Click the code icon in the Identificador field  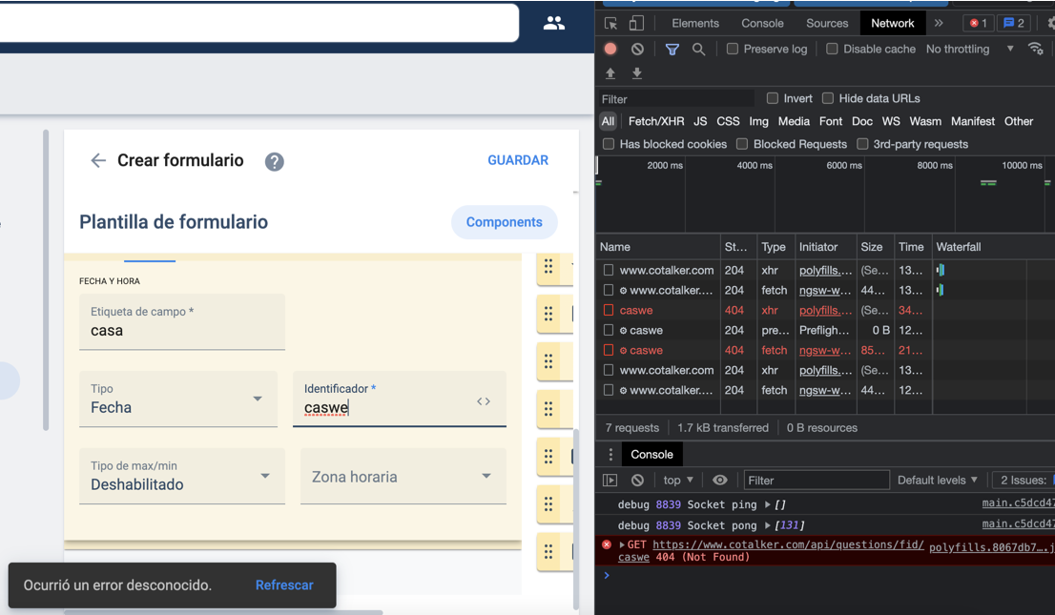click(484, 401)
